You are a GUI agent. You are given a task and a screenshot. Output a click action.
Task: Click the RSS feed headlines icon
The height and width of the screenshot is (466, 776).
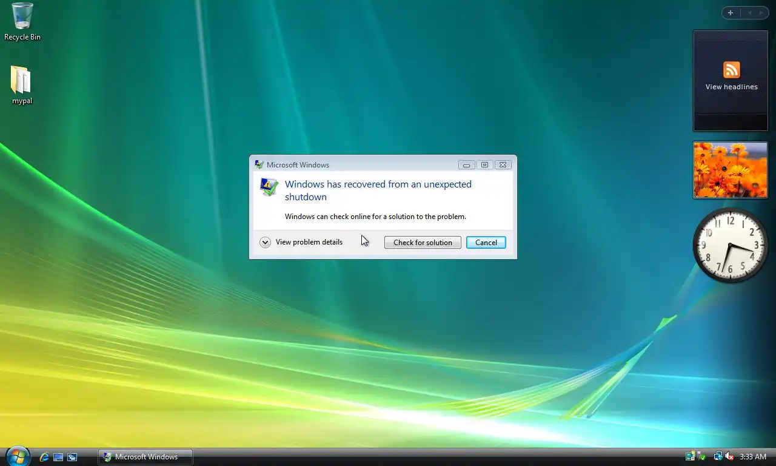(731, 69)
